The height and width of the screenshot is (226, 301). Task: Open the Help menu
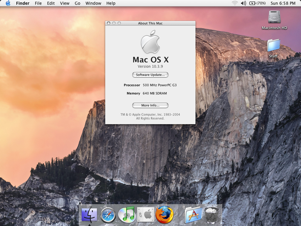click(111, 3)
